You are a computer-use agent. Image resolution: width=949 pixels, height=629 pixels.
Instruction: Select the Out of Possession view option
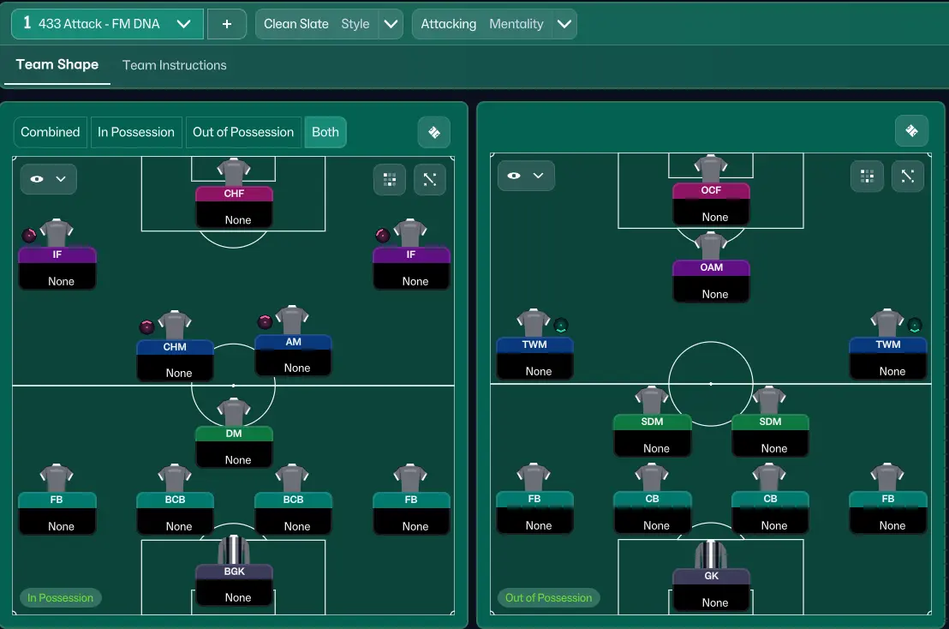[x=243, y=132]
